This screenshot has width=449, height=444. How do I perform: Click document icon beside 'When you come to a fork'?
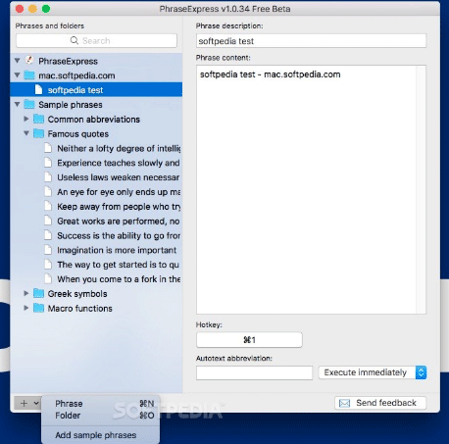click(x=48, y=278)
